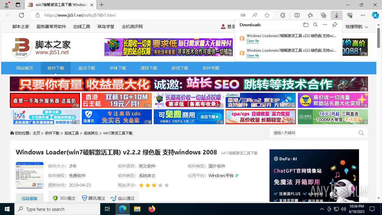Click the jb51 Script site logo
Image resolution: width=382 pixels, height=215 pixels.
pos(41,47)
